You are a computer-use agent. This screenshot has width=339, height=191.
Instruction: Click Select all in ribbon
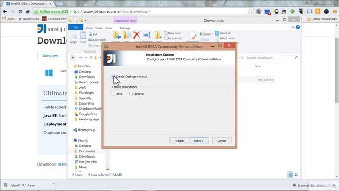[223, 33]
